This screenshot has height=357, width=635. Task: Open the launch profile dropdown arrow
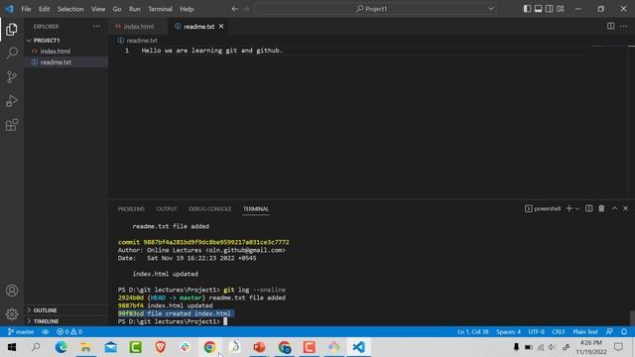coord(577,209)
